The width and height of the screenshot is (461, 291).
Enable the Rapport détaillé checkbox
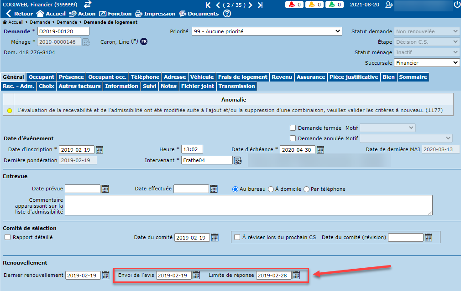click(7, 237)
